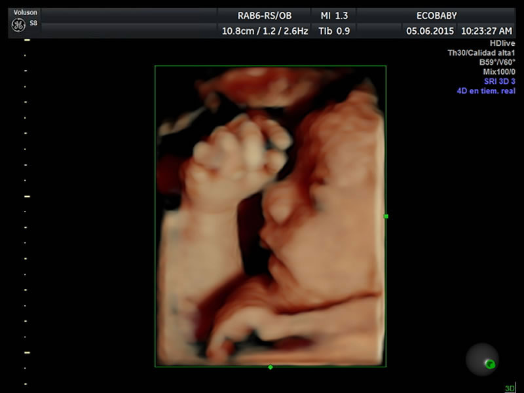The height and width of the screenshot is (393, 524).
Task: Click the GE logo in the header
Action: tap(19, 26)
